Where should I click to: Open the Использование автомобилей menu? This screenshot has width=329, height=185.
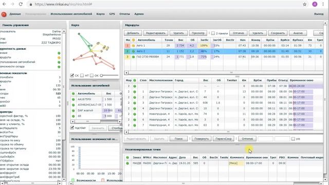click(x=71, y=14)
